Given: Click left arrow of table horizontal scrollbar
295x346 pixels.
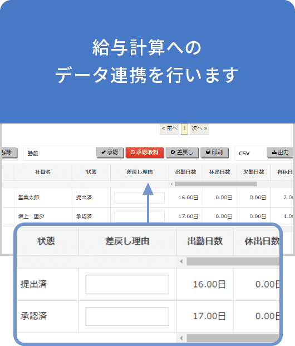Looking at the screenshot, I should click(x=172, y=184).
